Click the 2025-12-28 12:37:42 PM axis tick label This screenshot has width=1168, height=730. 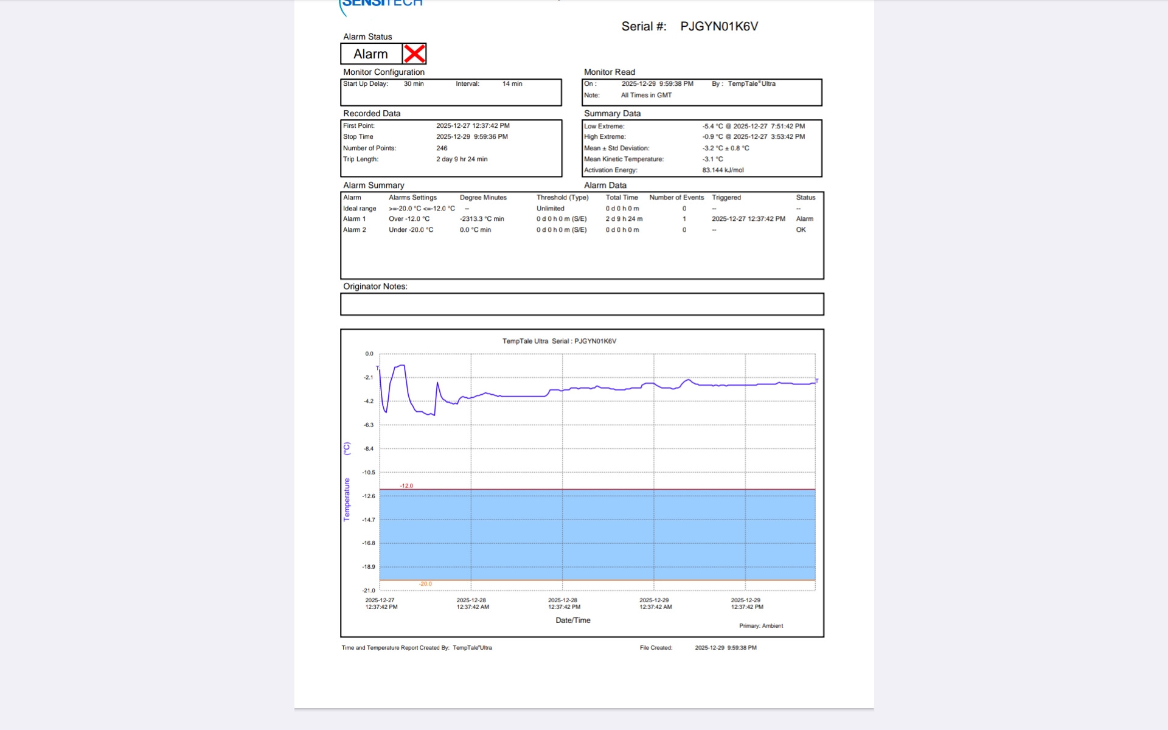coord(564,603)
